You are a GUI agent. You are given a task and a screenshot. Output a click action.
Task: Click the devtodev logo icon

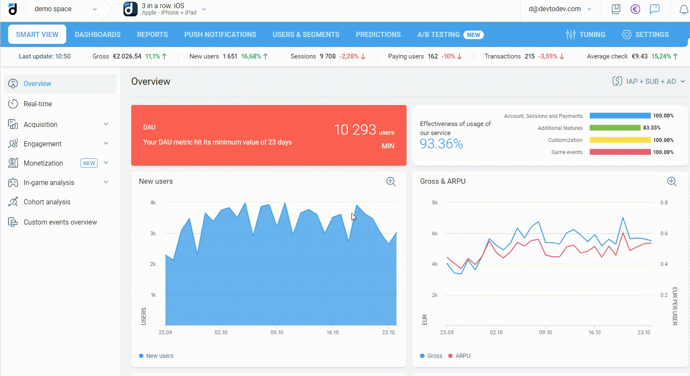(x=13, y=9)
